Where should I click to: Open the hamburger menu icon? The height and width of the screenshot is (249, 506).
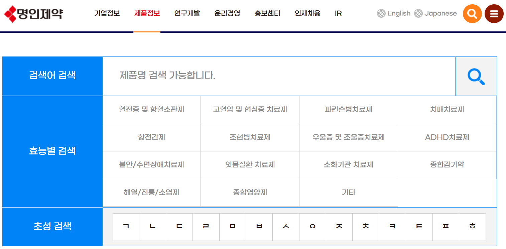pyautogui.click(x=494, y=13)
